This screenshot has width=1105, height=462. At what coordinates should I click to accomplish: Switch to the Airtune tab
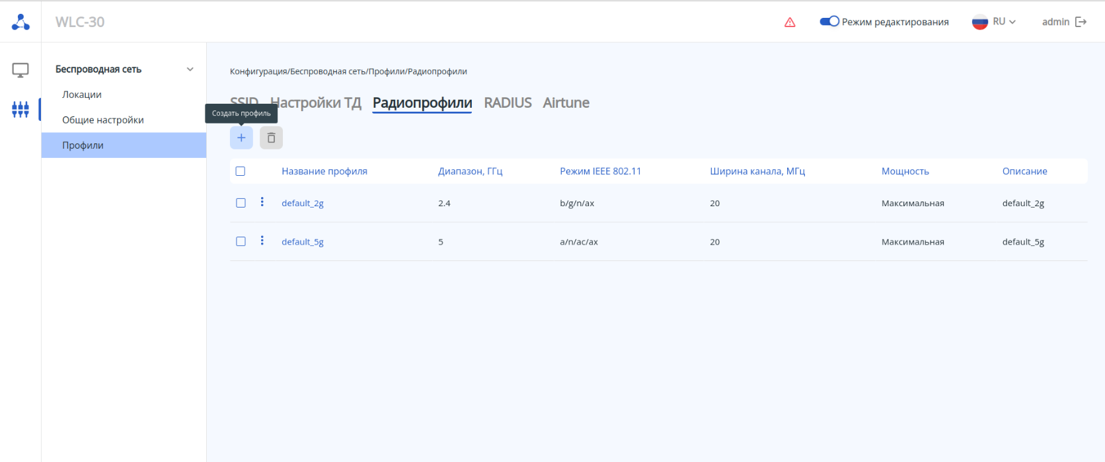(x=566, y=102)
